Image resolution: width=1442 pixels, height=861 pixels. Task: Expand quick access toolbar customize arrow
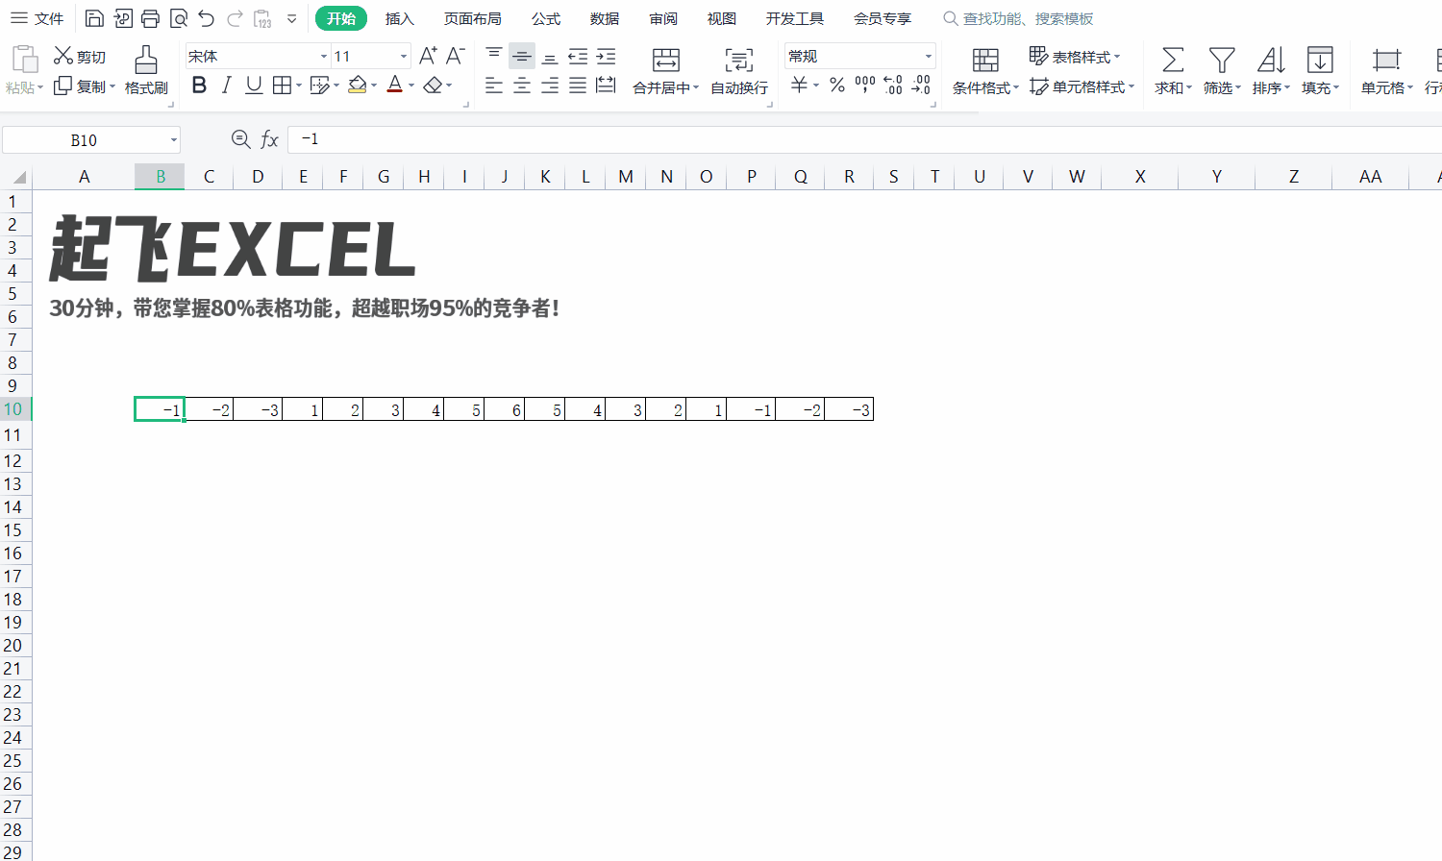click(x=291, y=18)
